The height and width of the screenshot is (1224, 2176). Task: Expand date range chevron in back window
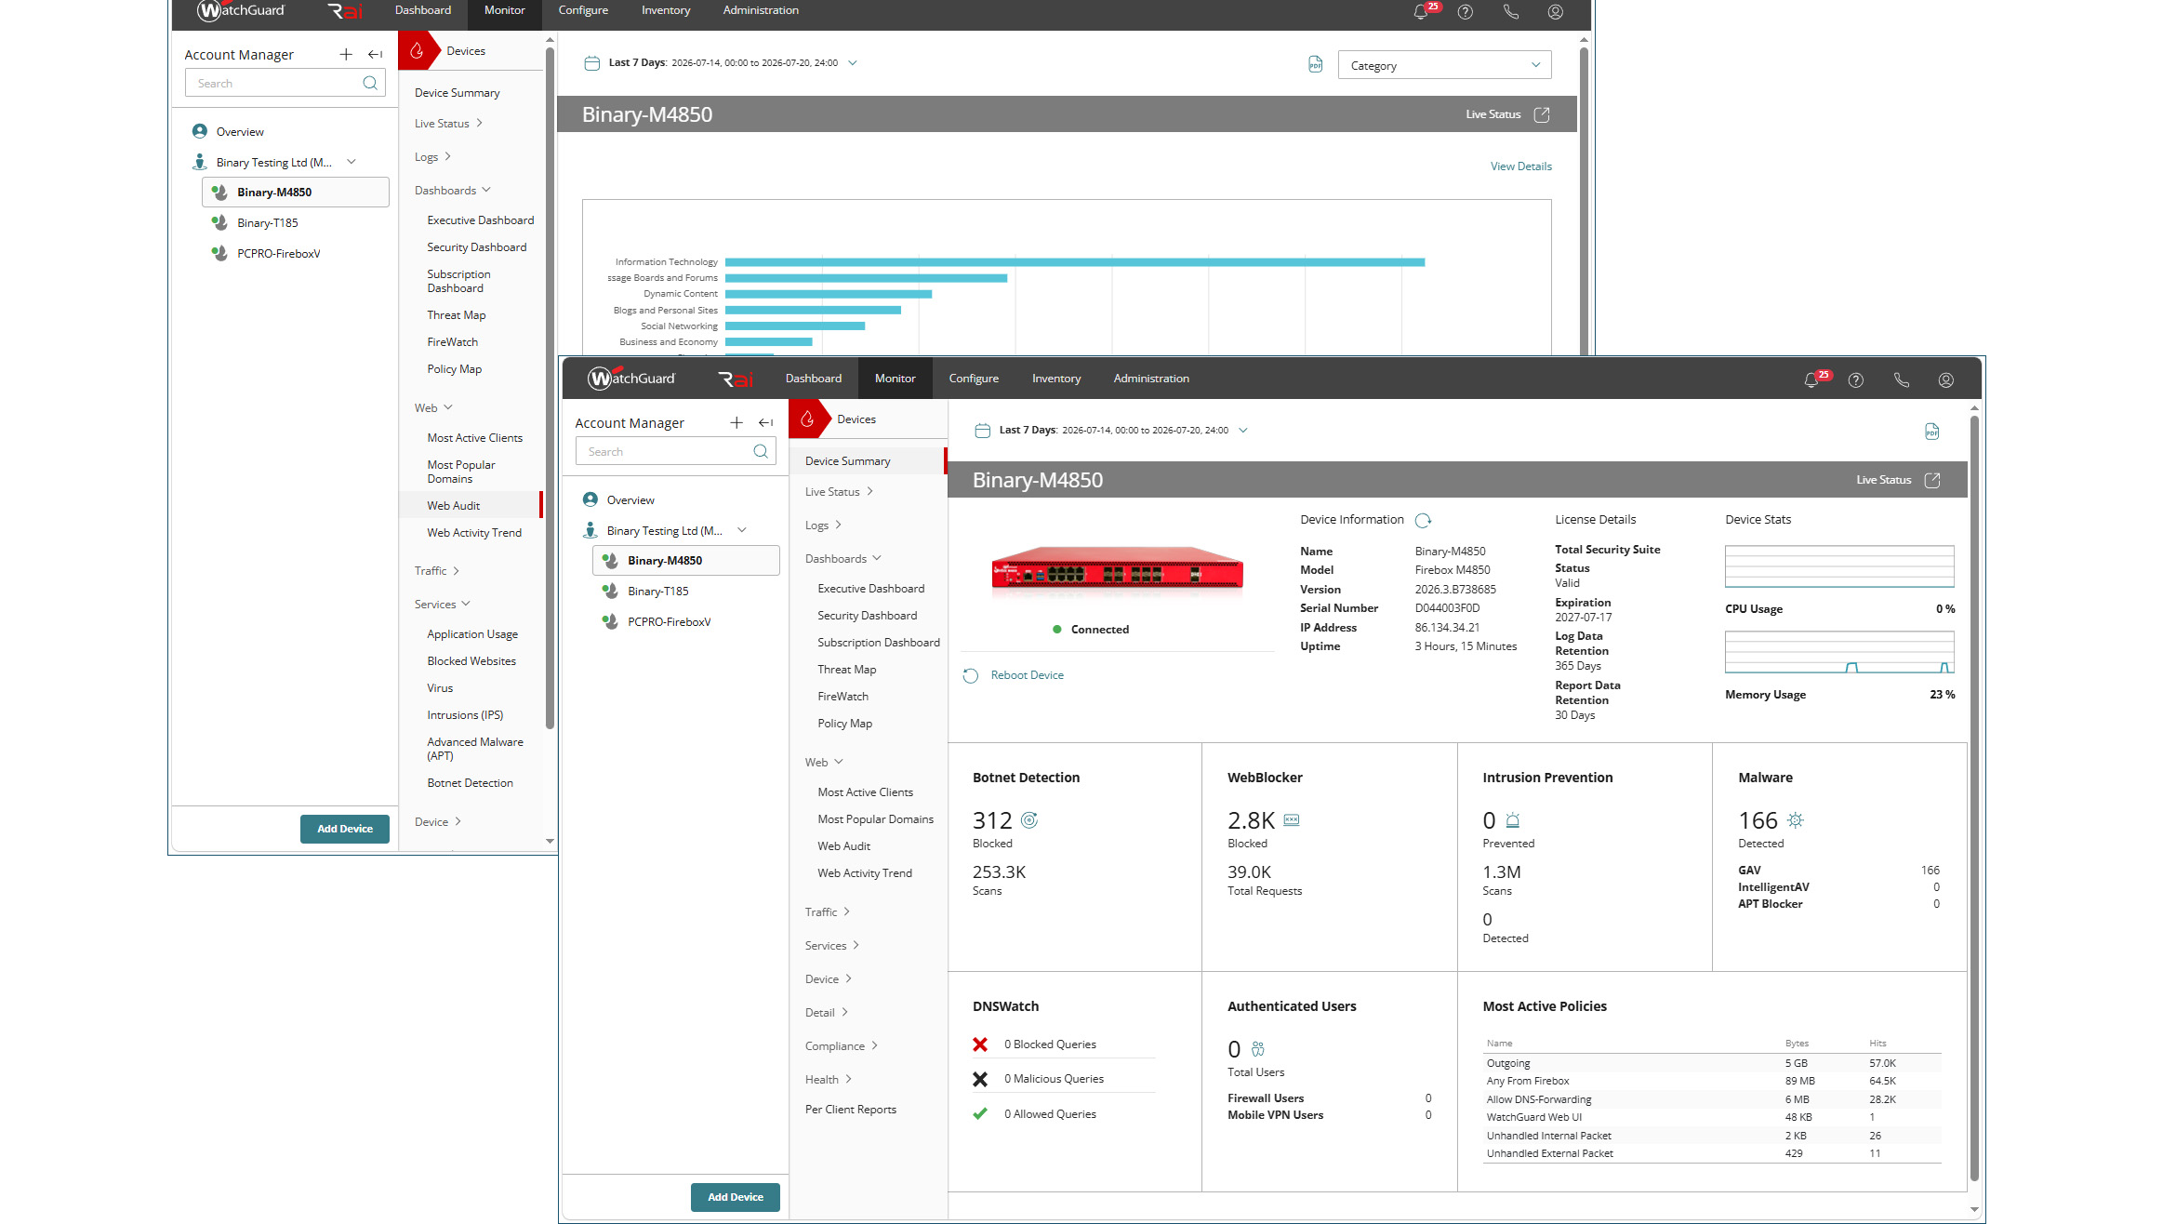853,63
